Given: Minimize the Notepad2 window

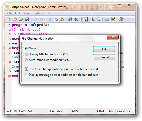Looking at the screenshot, I should [113, 6].
